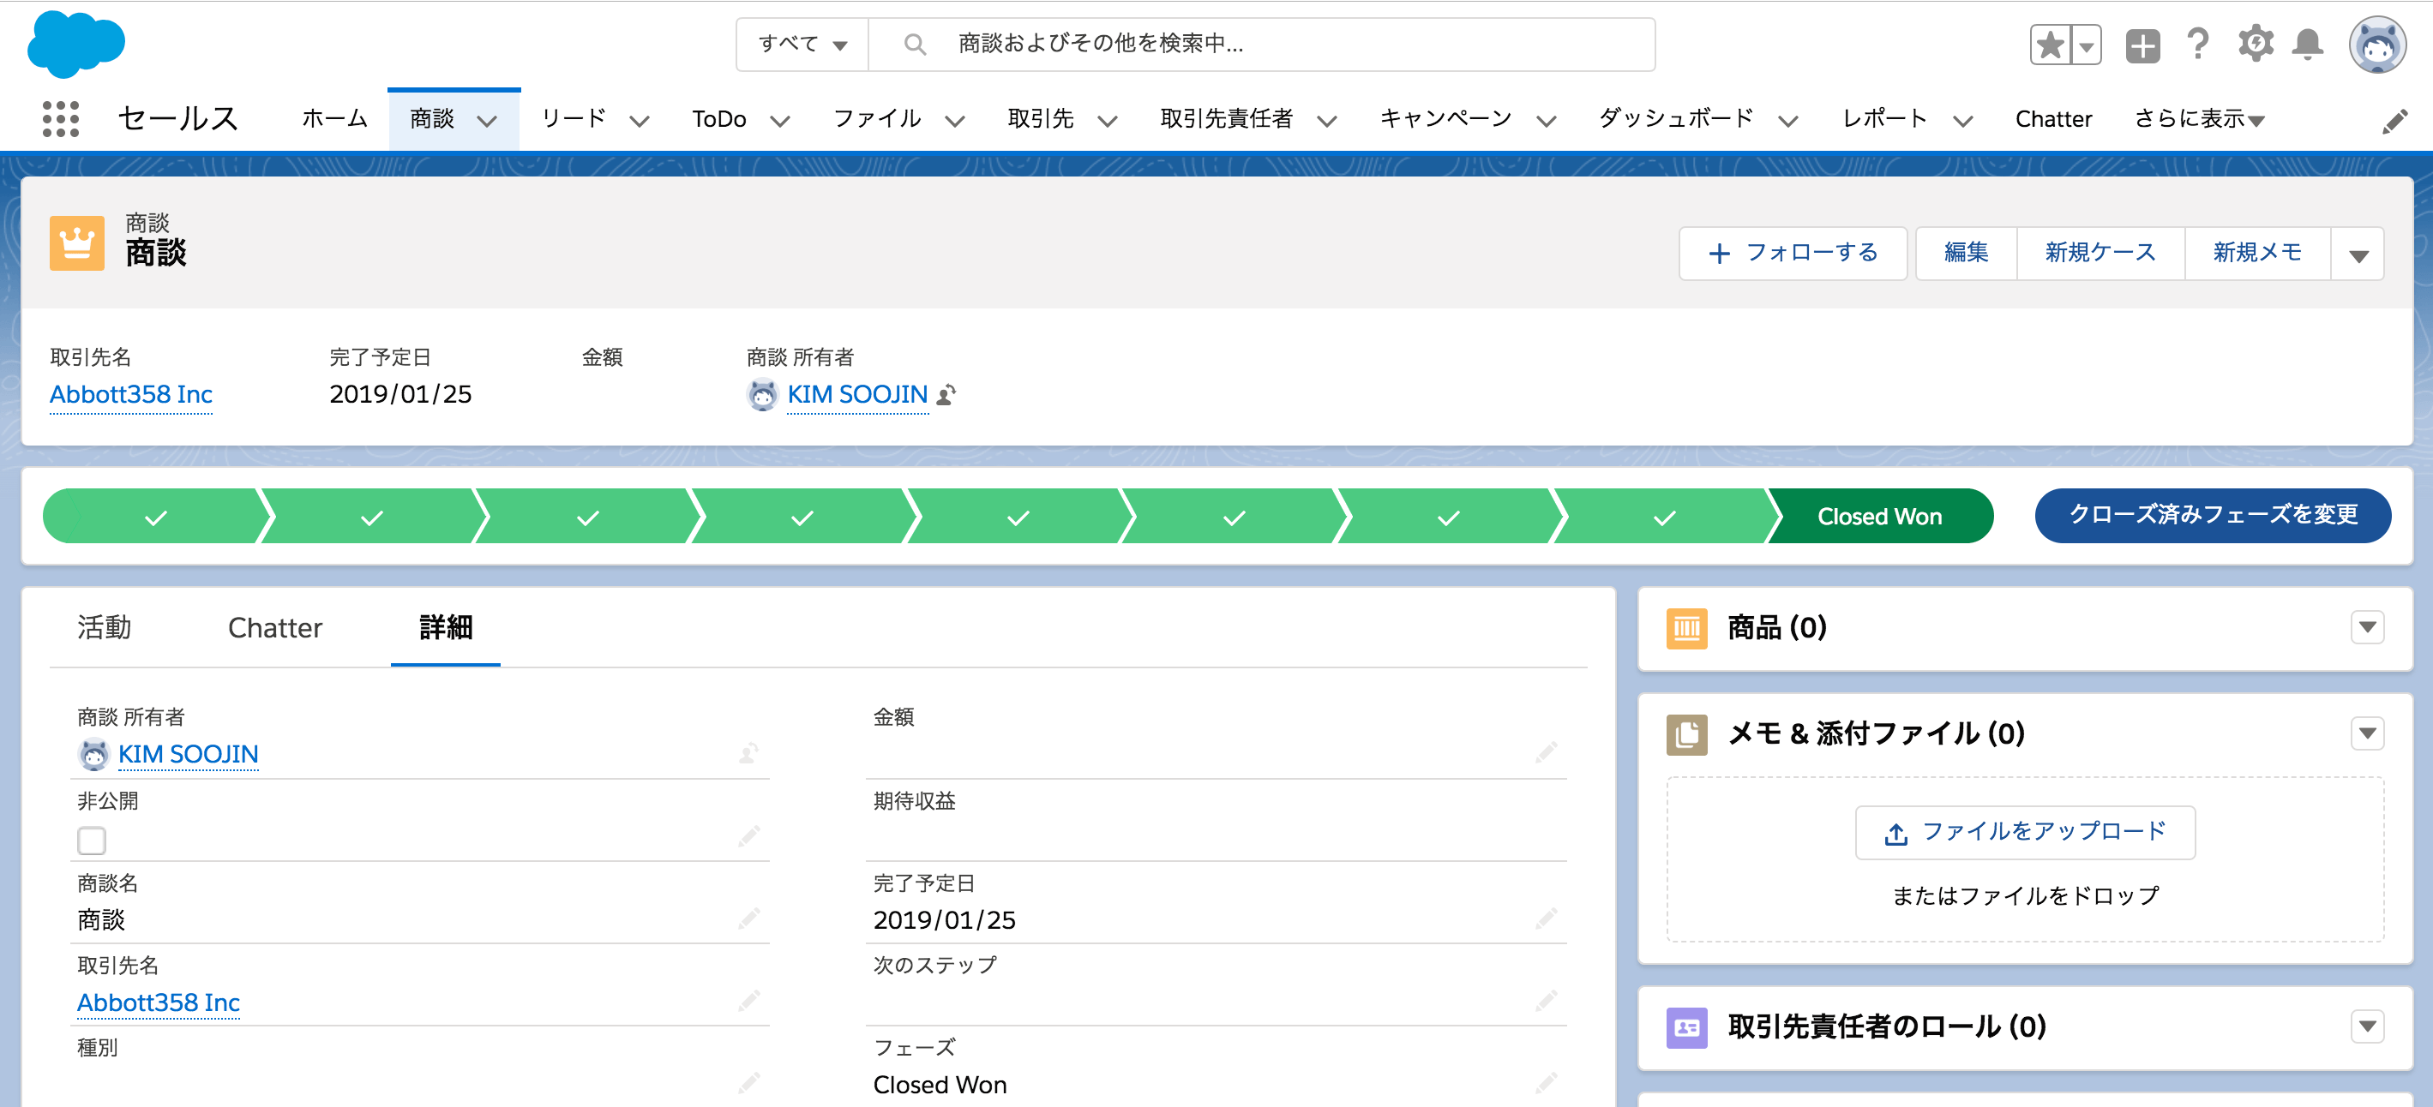
Task: Open the すべて search scope dropdown
Action: pyautogui.click(x=802, y=45)
